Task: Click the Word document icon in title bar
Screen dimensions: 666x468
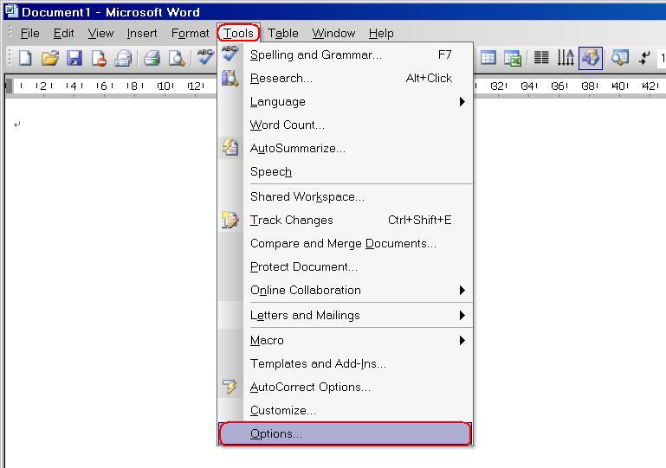Action: click(x=11, y=10)
